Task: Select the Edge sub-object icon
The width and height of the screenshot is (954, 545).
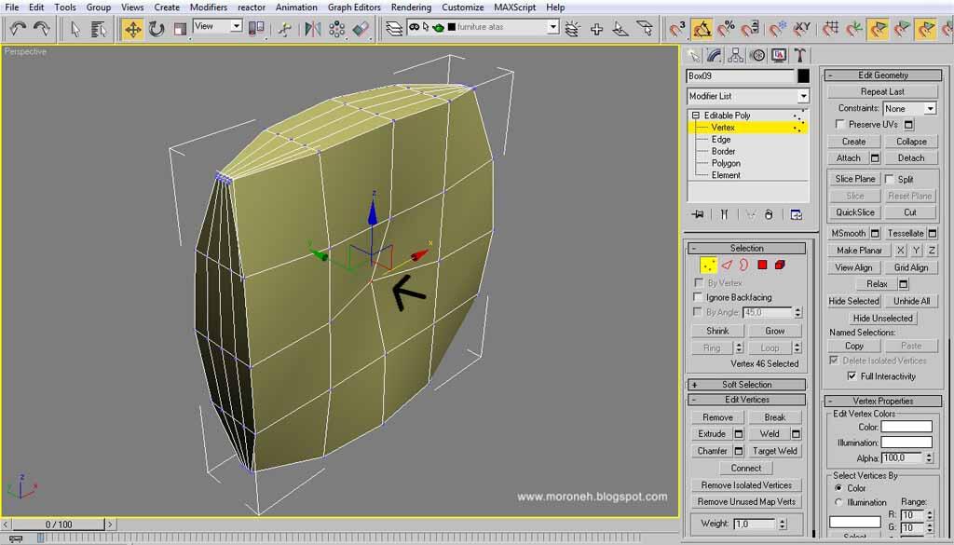Action: click(x=727, y=266)
